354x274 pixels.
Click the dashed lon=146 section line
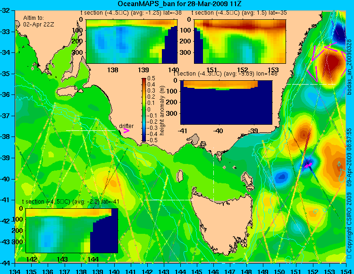213,175
